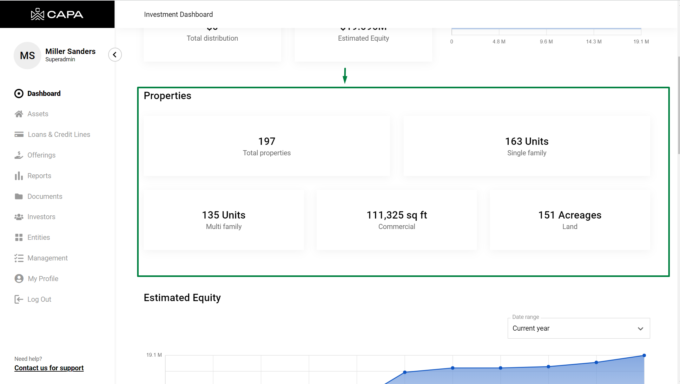Open My Profile menu item
The width and height of the screenshot is (680, 384).
pyautogui.click(x=43, y=279)
